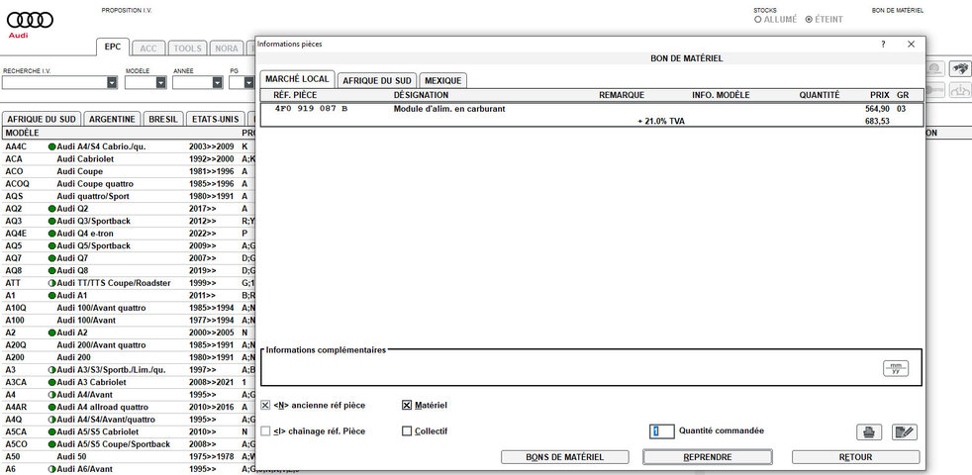Click half-filled dot beside Audi TT/TTS Coupe/Roadster

coord(52,283)
